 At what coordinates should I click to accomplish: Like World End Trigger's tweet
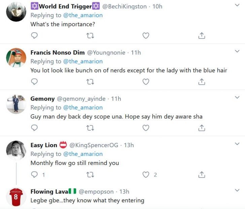(x=146, y=35)
